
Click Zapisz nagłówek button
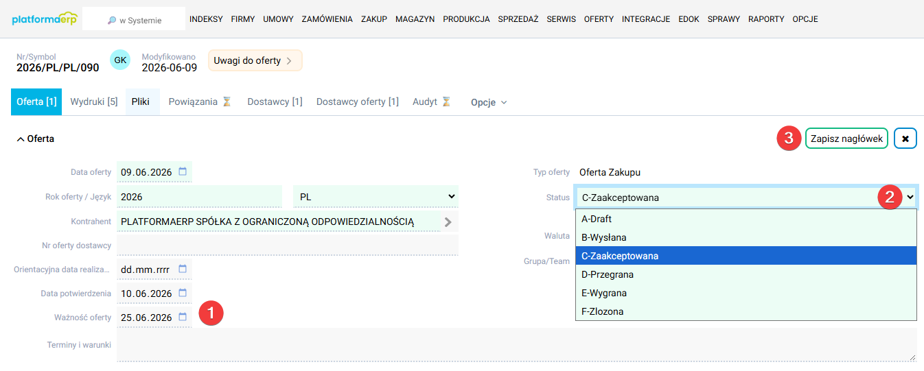pyautogui.click(x=846, y=139)
